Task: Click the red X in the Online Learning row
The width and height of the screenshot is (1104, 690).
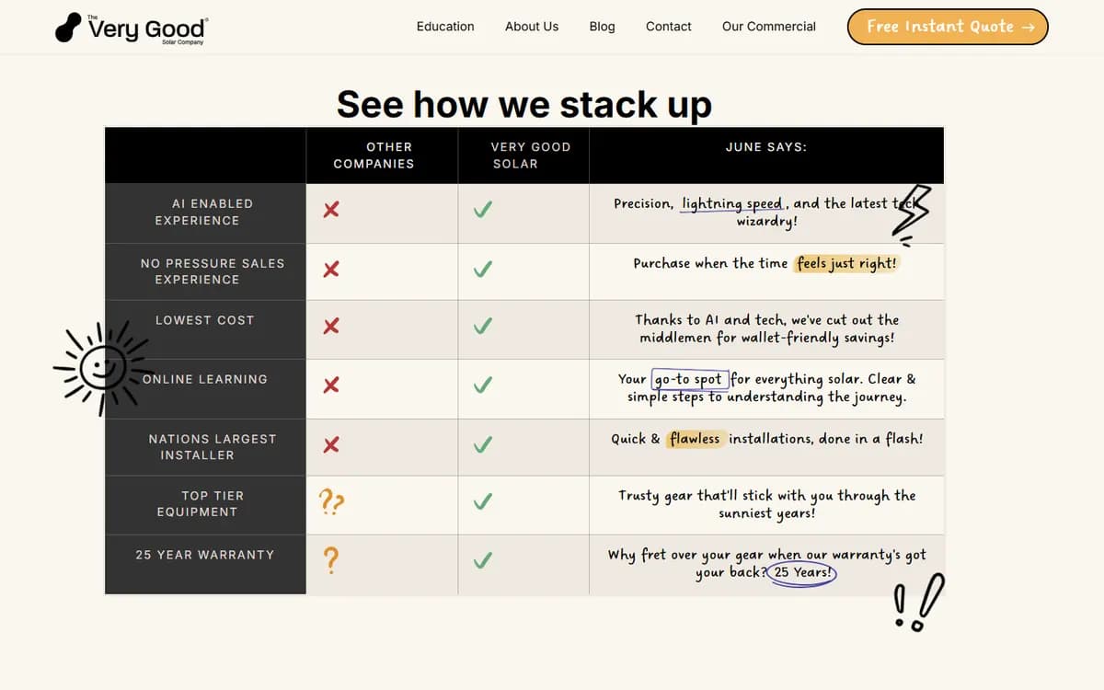Action: click(331, 385)
